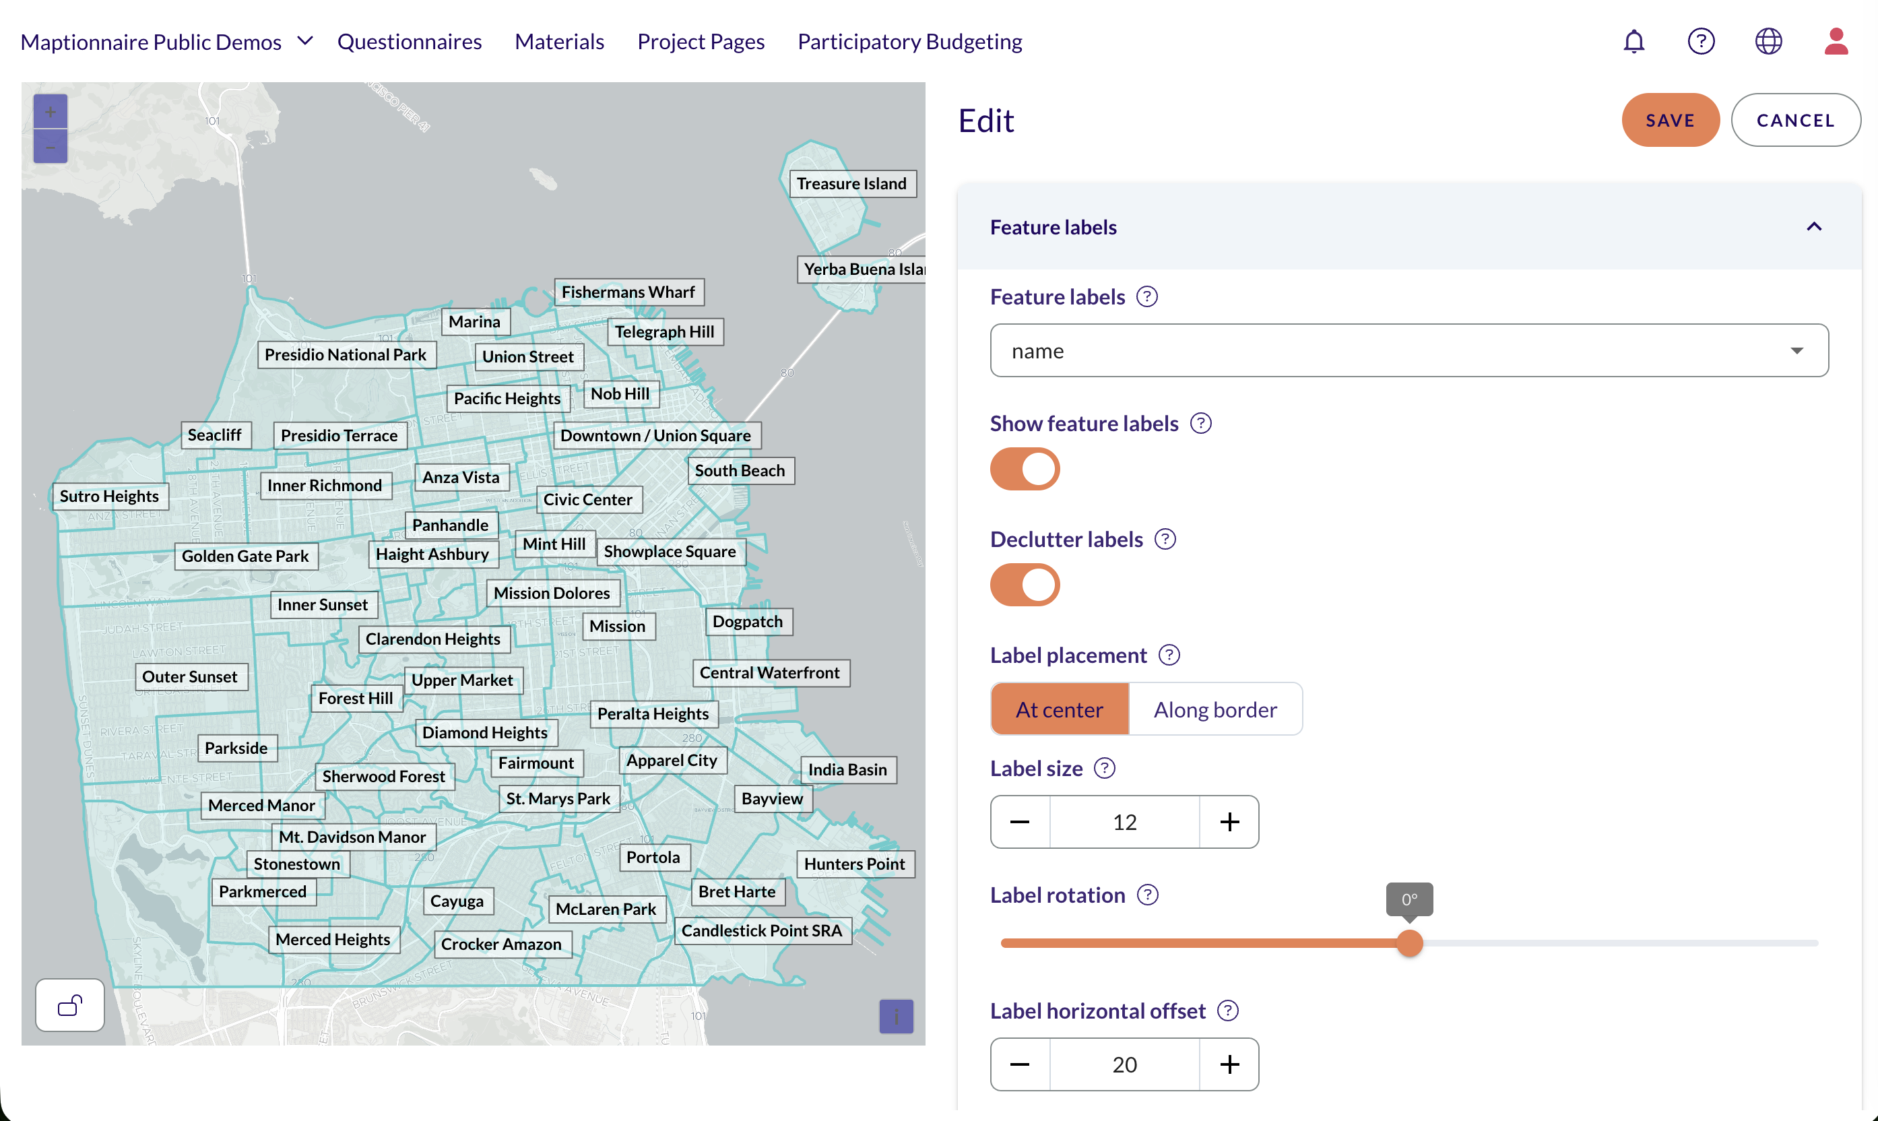The height and width of the screenshot is (1121, 1878).
Task: Open the notifications bell
Action: click(x=1633, y=42)
